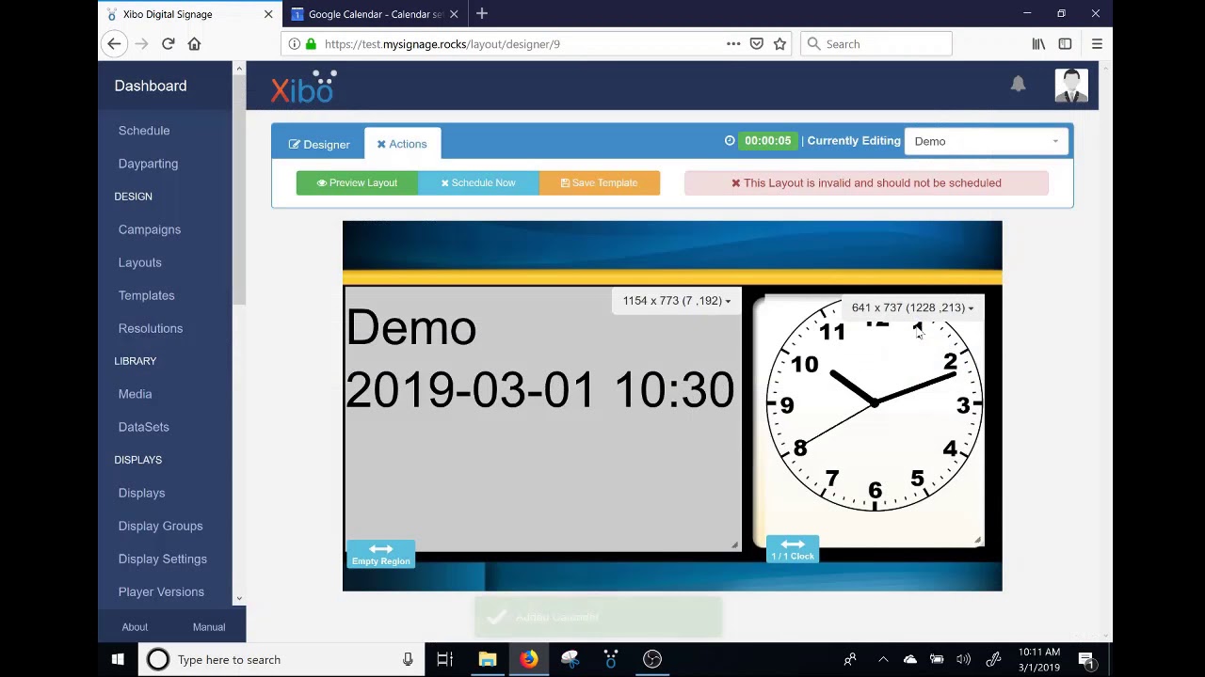Reload the current page
The image size is (1205, 677).
(x=168, y=43)
